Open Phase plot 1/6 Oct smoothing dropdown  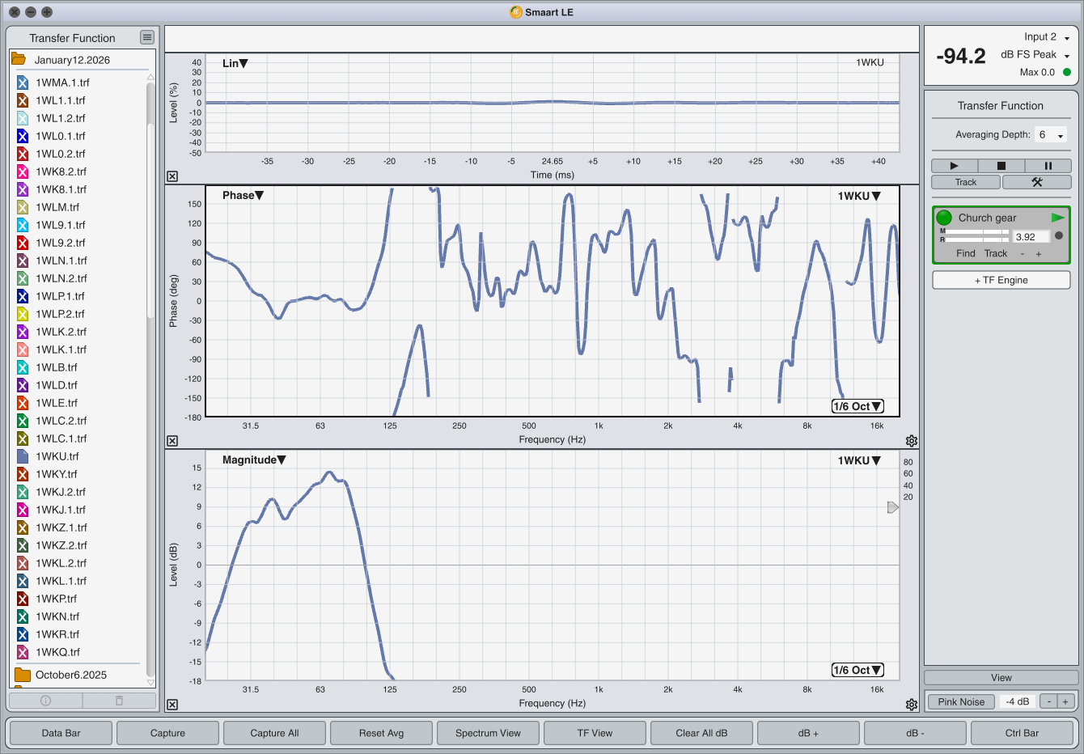click(x=857, y=406)
